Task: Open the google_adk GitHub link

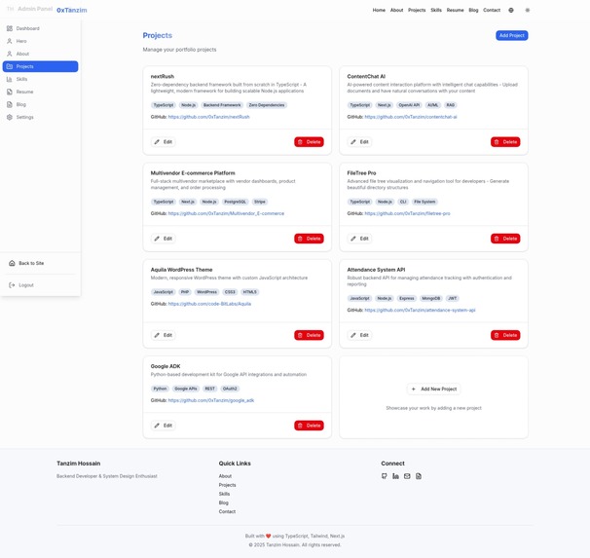Action: pos(211,400)
